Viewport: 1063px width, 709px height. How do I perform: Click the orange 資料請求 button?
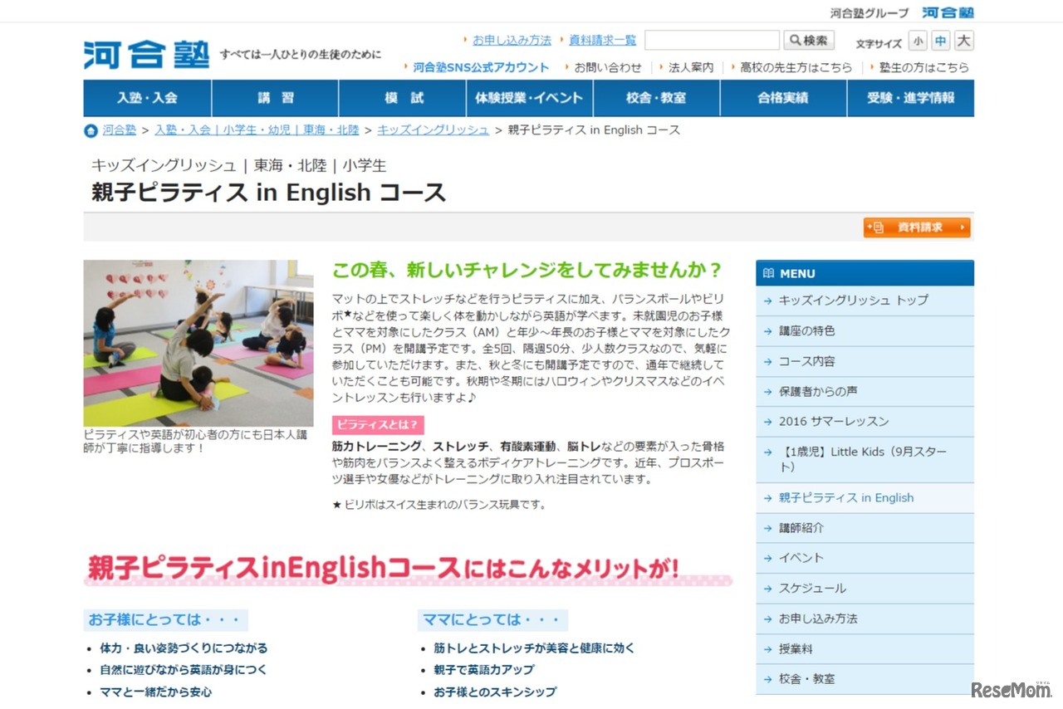tap(917, 227)
